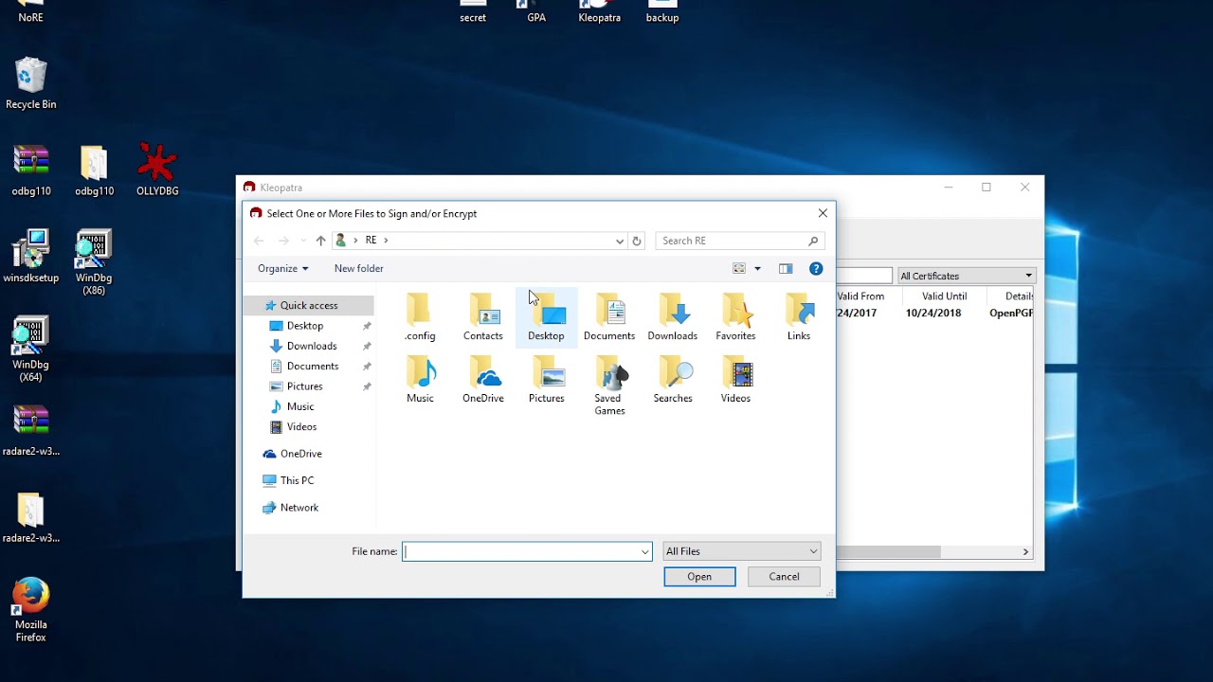
Task: Click the Cancel button
Action: [784, 577]
